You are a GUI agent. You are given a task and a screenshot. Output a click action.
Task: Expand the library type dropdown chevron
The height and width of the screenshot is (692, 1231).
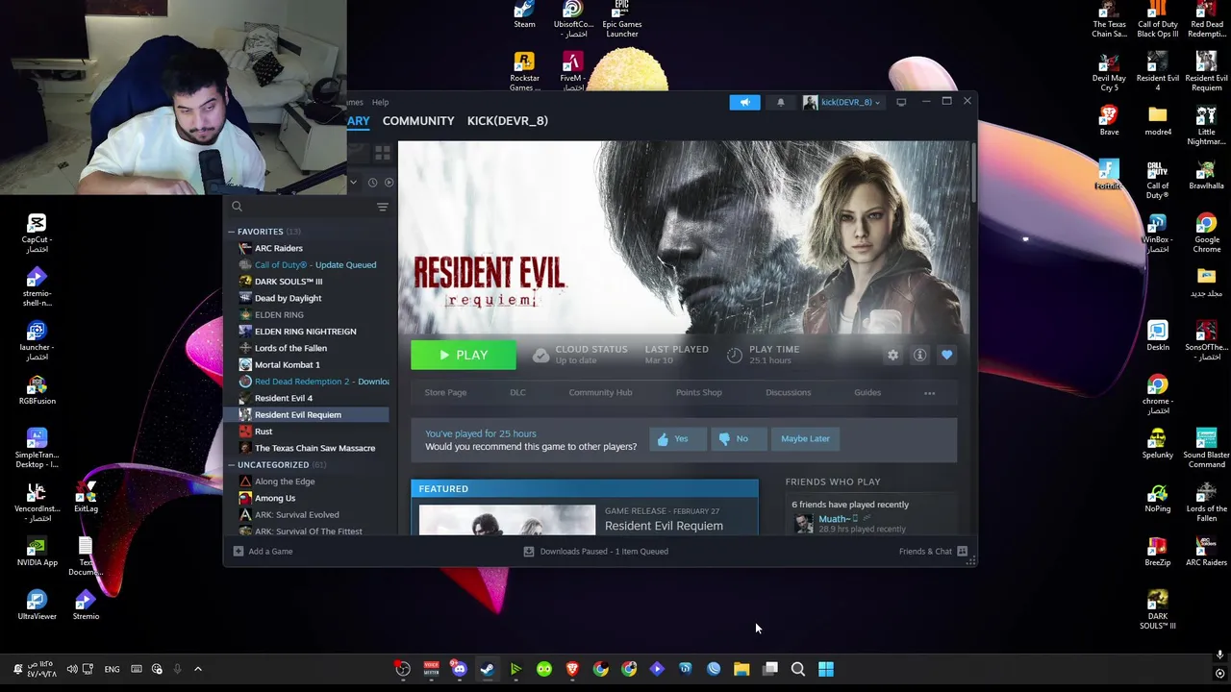[x=353, y=182]
